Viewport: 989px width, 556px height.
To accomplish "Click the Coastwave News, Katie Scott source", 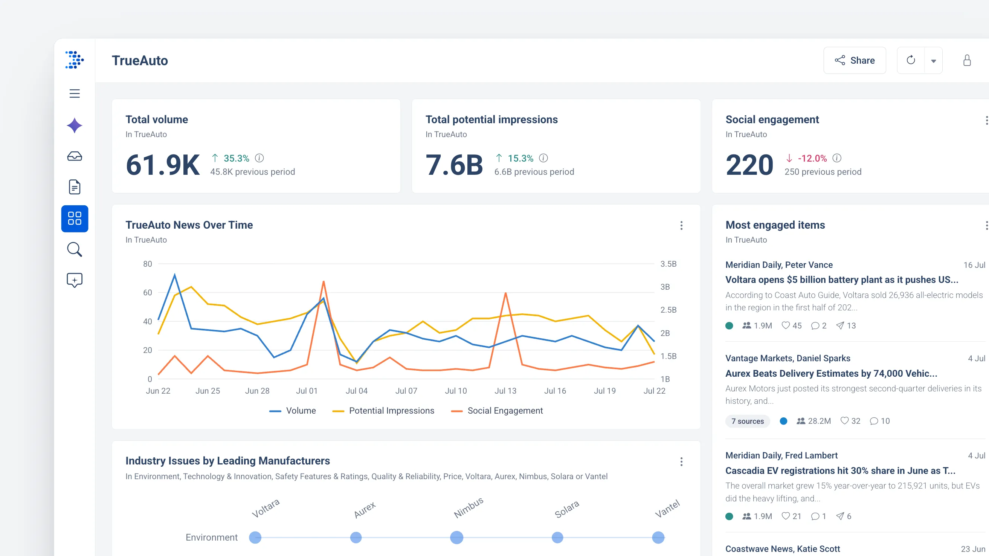I will click(783, 549).
